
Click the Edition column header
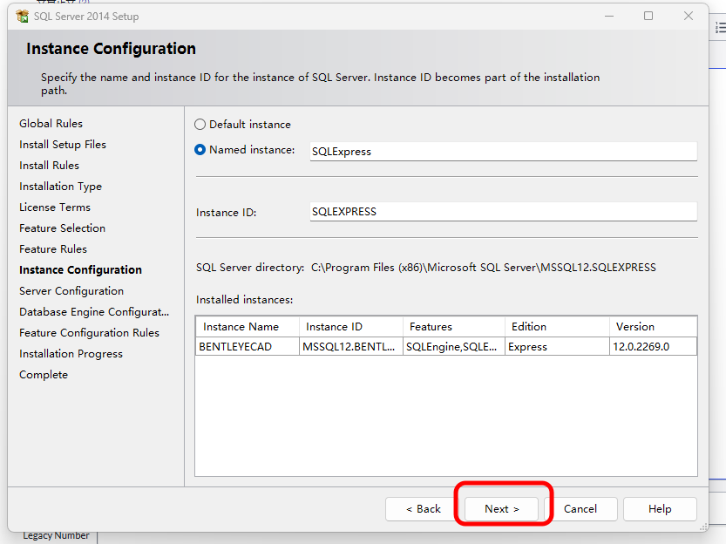coord(556,327)
